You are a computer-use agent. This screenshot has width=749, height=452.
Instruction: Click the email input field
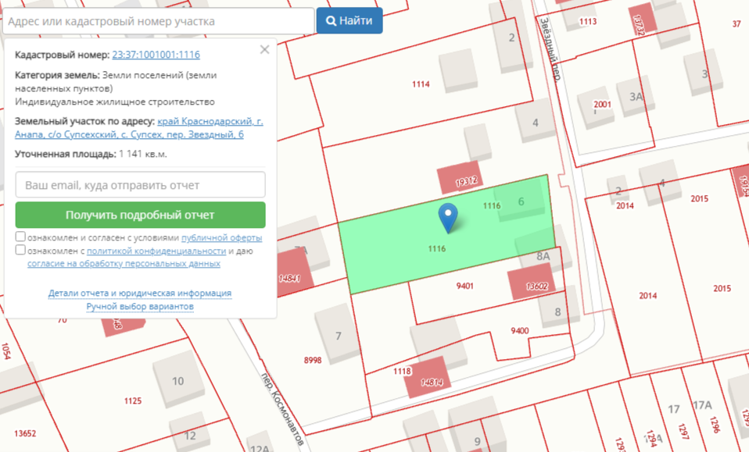click(140, 185)
